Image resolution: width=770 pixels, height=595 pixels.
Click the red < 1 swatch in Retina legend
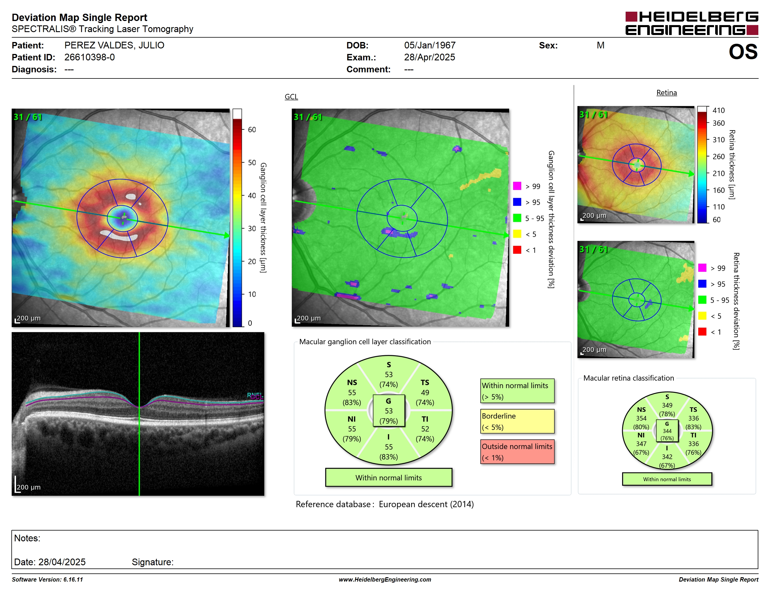702,332
